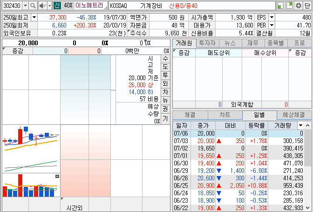Screen dimensions: 313x212
Task: Click the 14,000 하 lower limit price
Action: (x=141, y=92)
